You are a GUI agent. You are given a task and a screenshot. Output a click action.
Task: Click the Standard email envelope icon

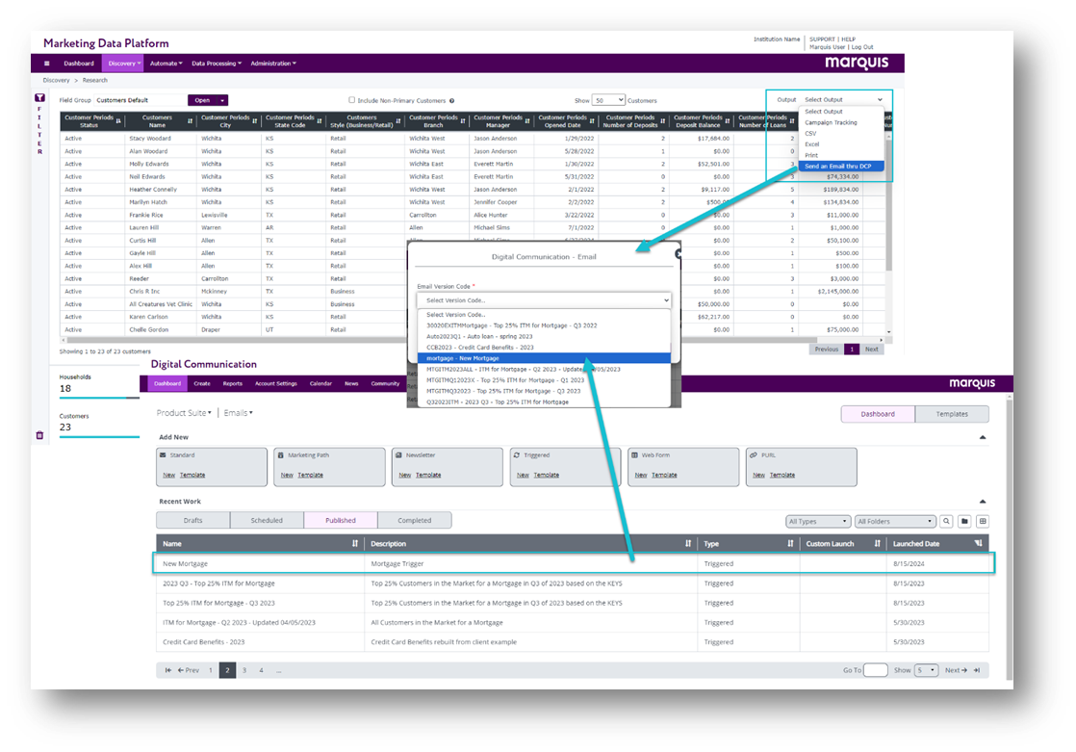pyautogui.click(x=163, y=454)
